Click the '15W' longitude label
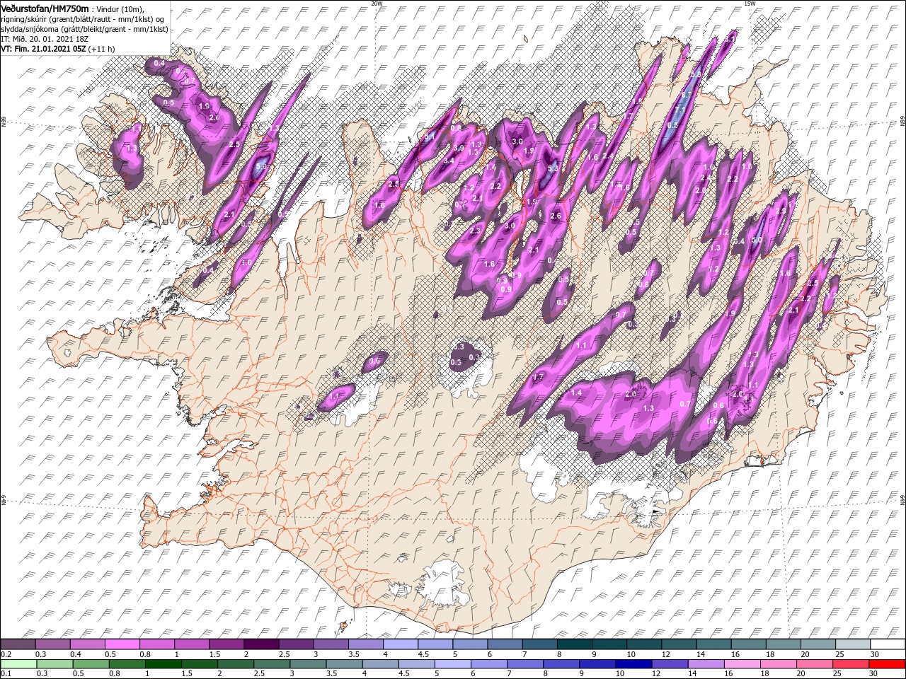Screen dimensions: 906x679 (x=750, y=4)
